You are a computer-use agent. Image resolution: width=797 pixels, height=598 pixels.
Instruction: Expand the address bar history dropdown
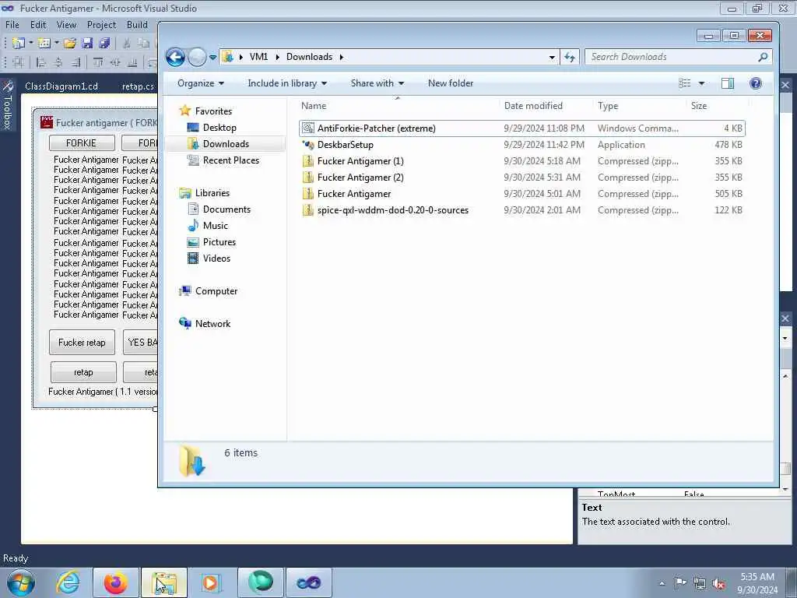(x=552, y=57)
